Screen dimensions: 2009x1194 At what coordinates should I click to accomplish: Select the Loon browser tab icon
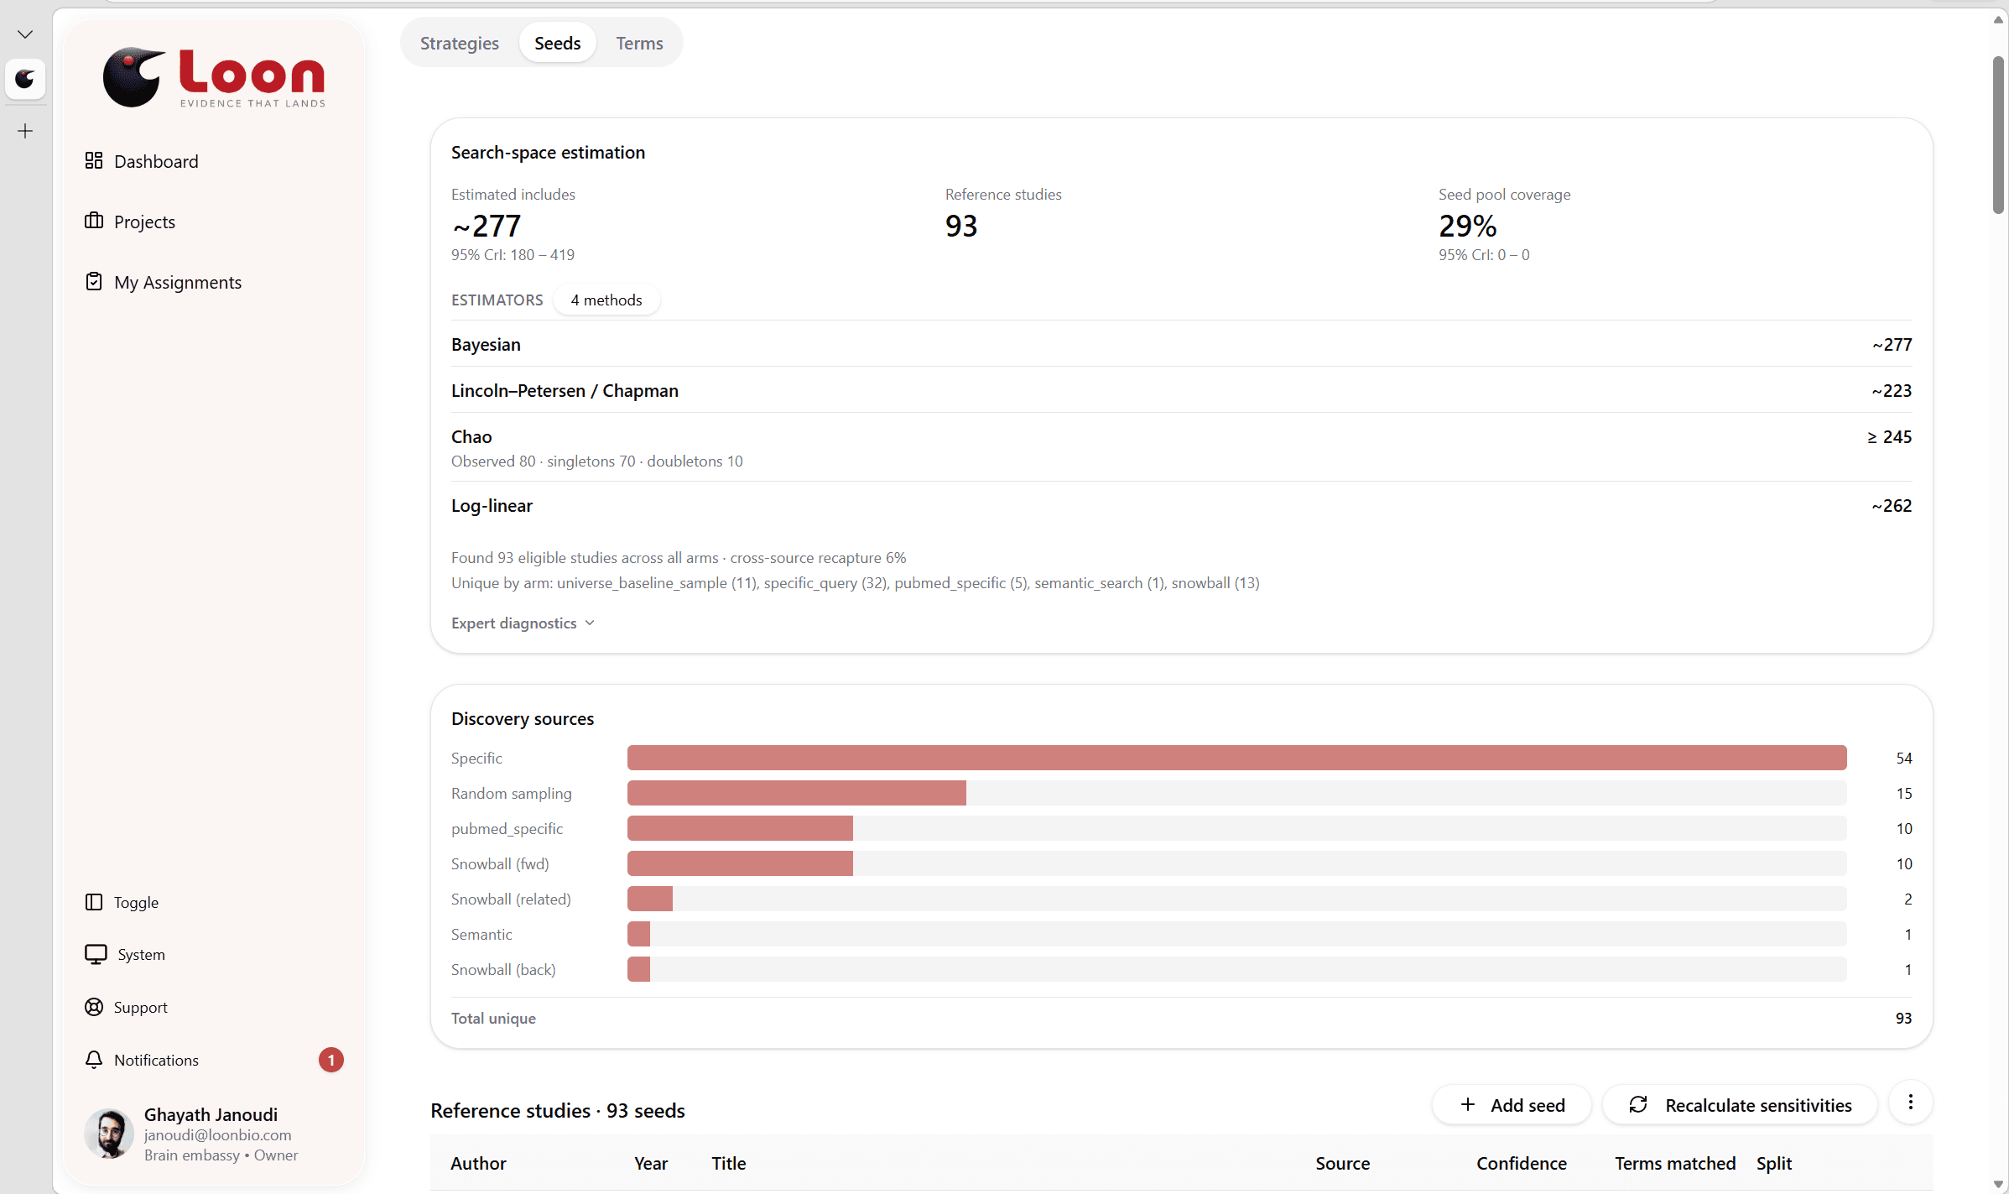coord(25,80)
